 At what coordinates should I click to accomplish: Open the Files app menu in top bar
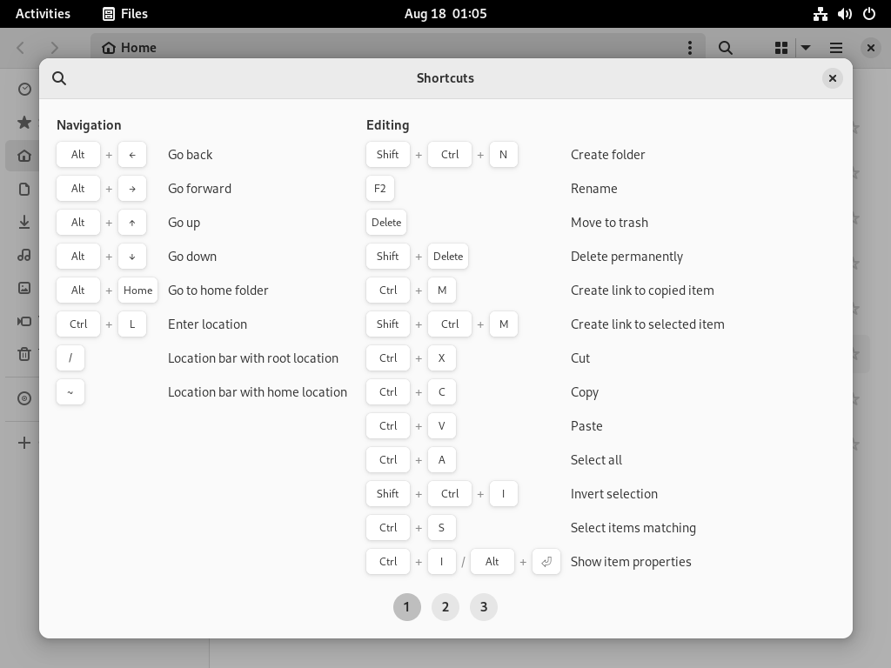[x=125, y=14]
